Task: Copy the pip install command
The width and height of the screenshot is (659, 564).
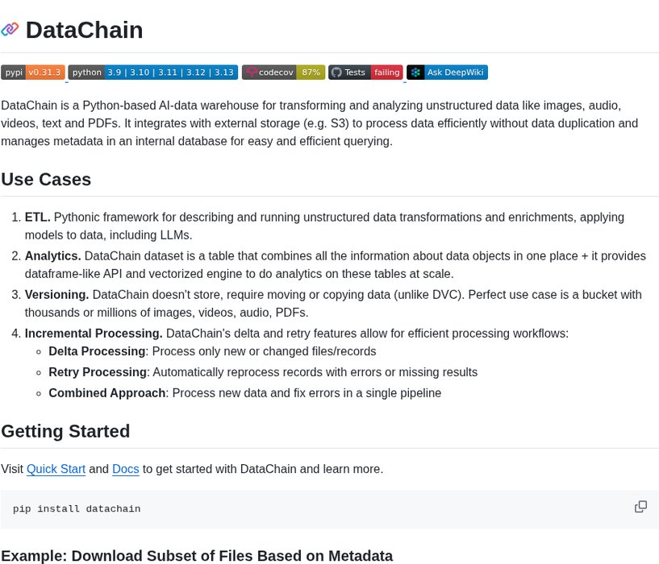Action: tap(640, 507)
